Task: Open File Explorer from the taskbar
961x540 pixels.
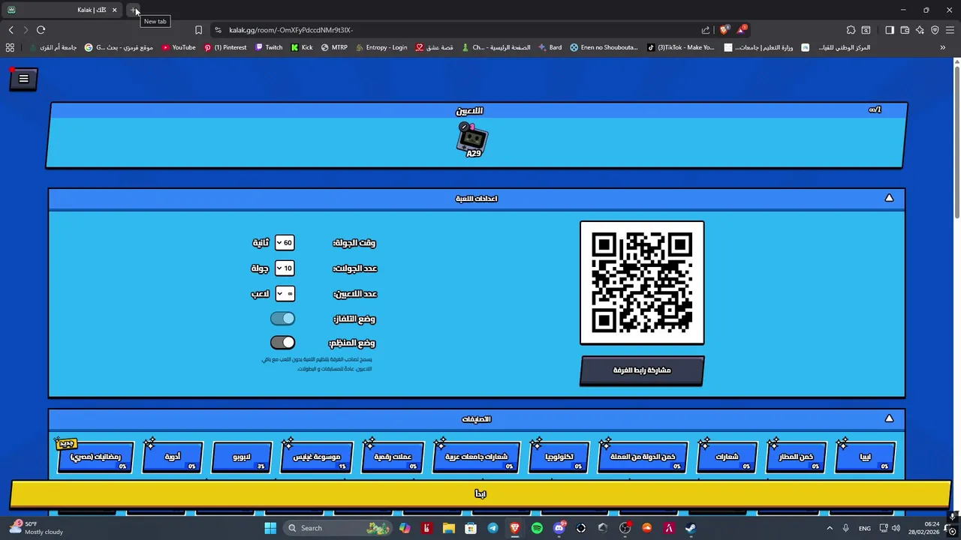Action: click(449, 528)
